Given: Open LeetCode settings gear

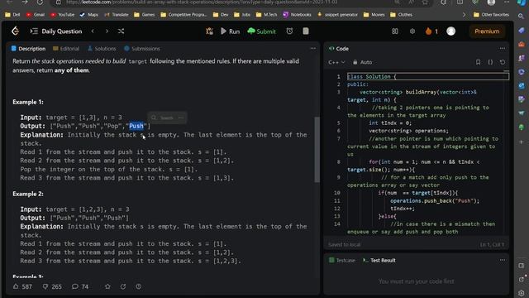Looking at the screenshot, I should [x=412, y=31].
